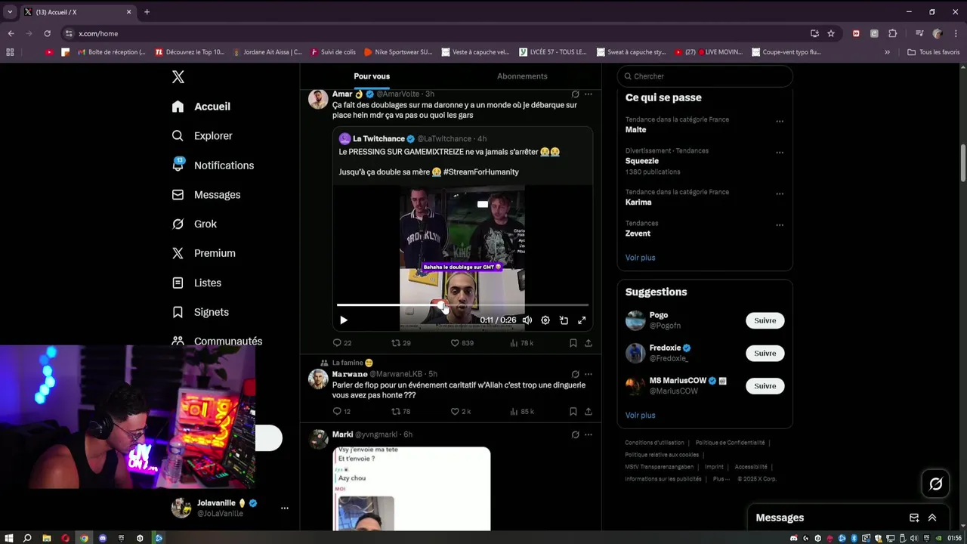Screen dimensions: 967x544
Task: Click Voir plus under trends
Action: pyautogui.click(x=640, y=258)
